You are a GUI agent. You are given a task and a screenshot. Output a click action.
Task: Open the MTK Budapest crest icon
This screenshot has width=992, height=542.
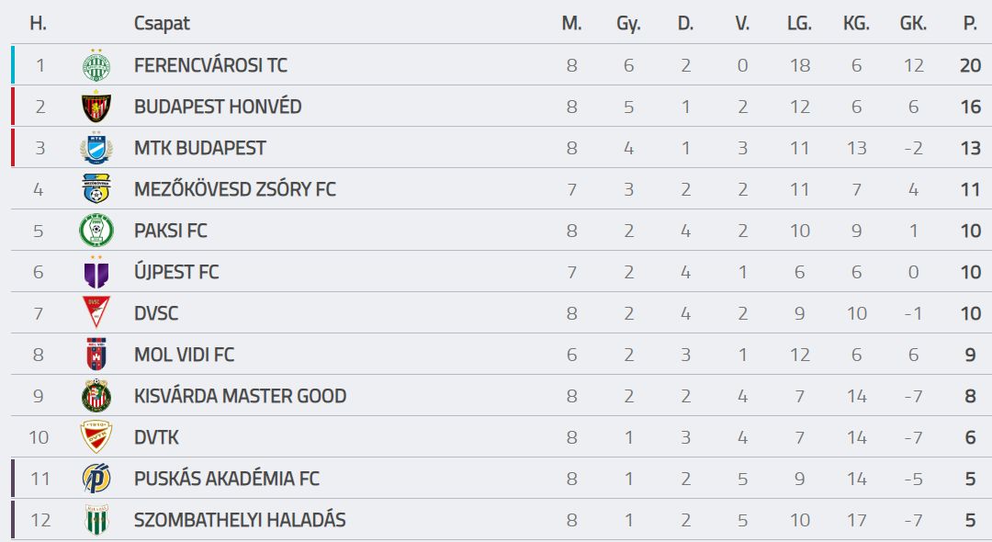96,148
